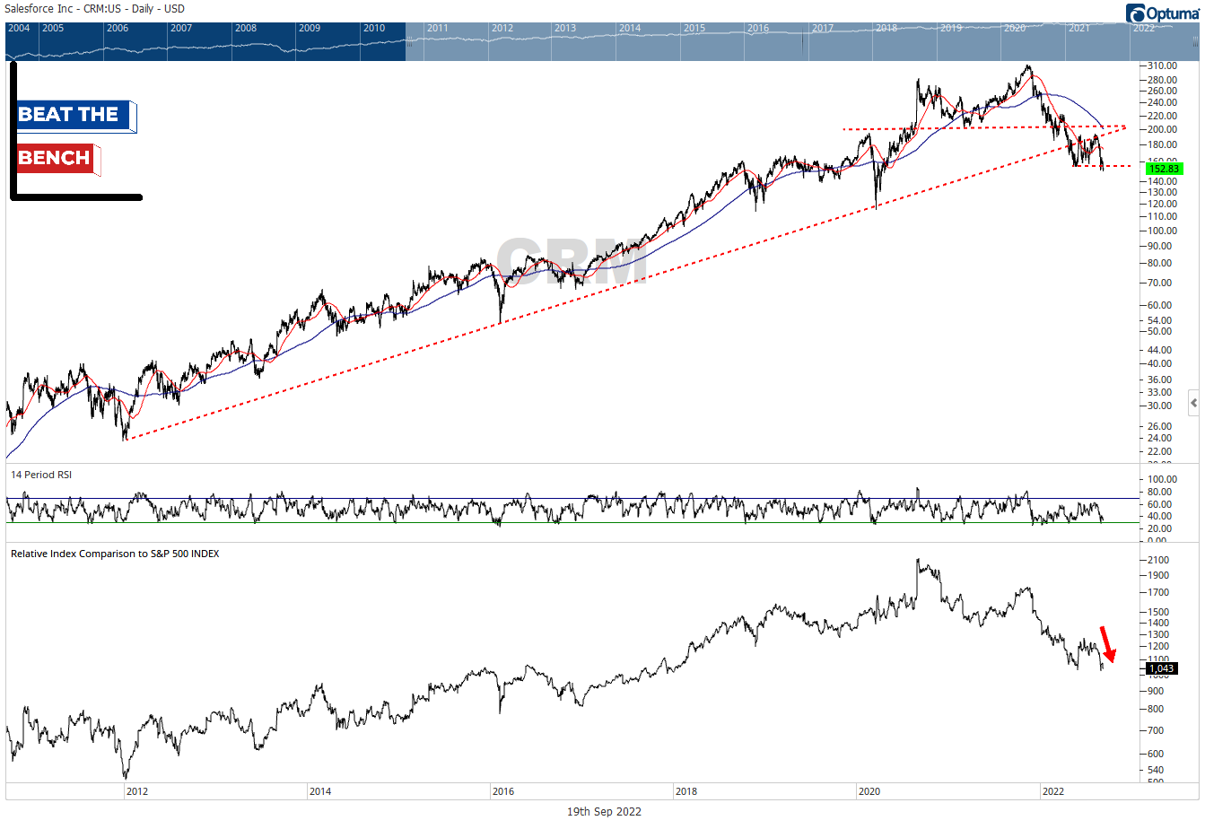Screen dimensions: 1205x829
Task: Select 2006 in the navigator timeline
Action: point(118,28)
